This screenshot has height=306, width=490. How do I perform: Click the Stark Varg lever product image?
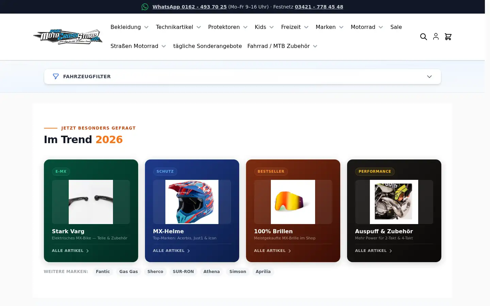91,202
